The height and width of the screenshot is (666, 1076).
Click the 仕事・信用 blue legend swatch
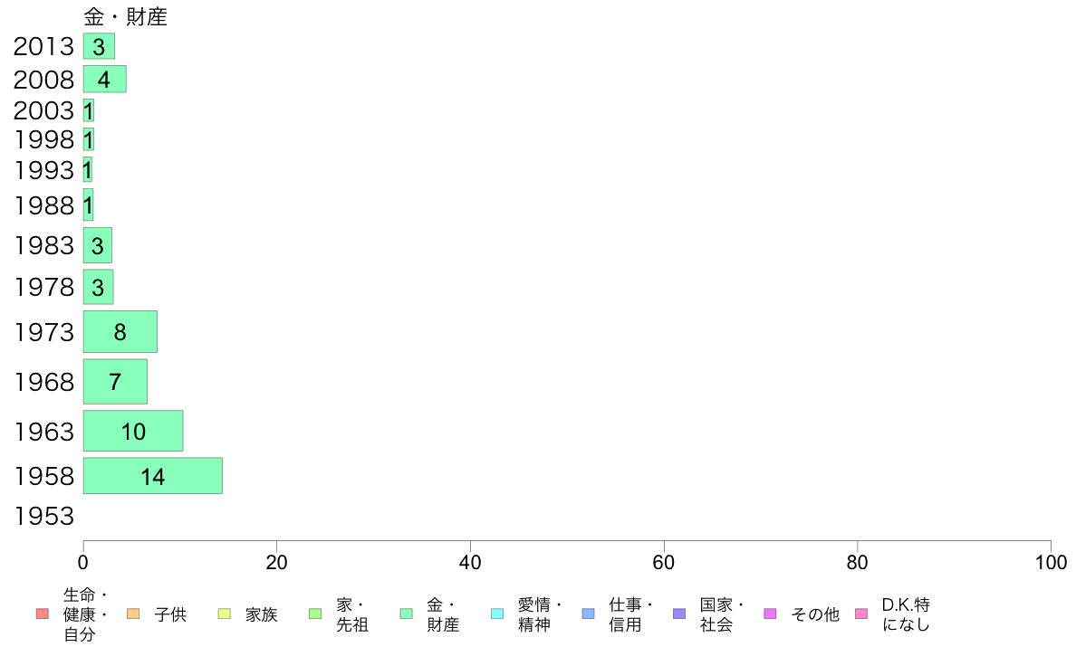click(588, 614)
